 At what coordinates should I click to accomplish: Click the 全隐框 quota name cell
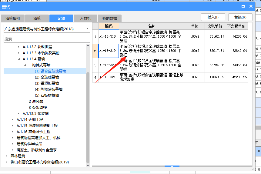click(152, 37)
